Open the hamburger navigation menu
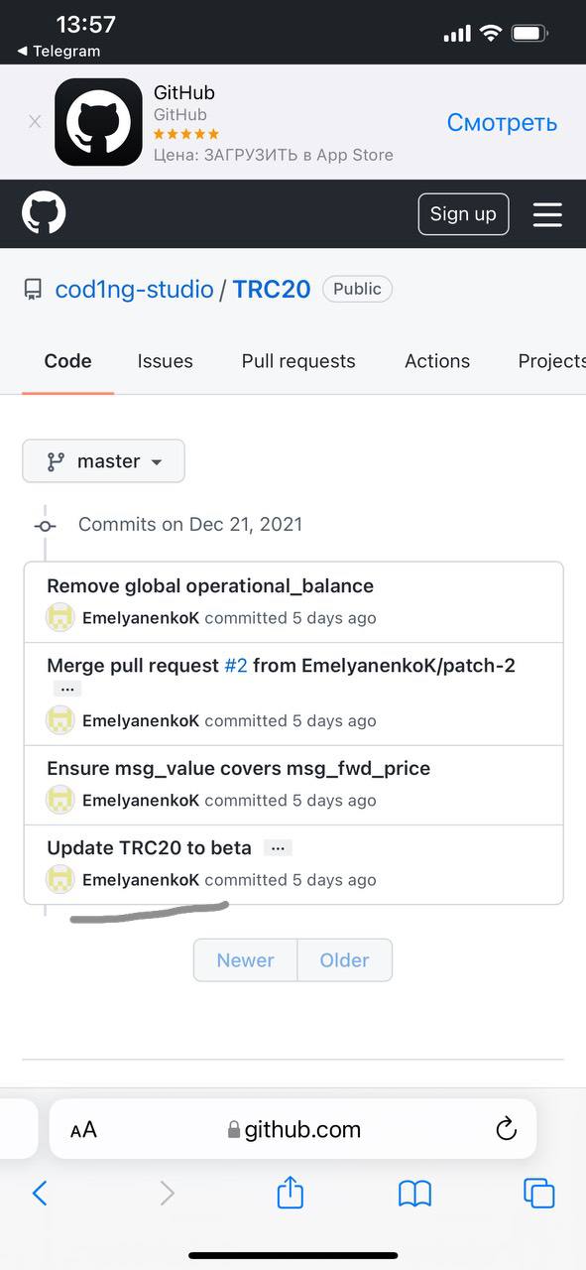The image size is (586, 1270). (x=547, y=214)
